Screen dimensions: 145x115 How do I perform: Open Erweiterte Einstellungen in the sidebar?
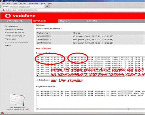16,42
